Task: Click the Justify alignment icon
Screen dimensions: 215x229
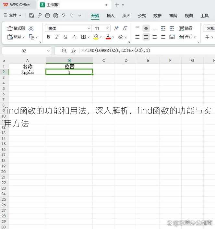Action: click(163, 37)
